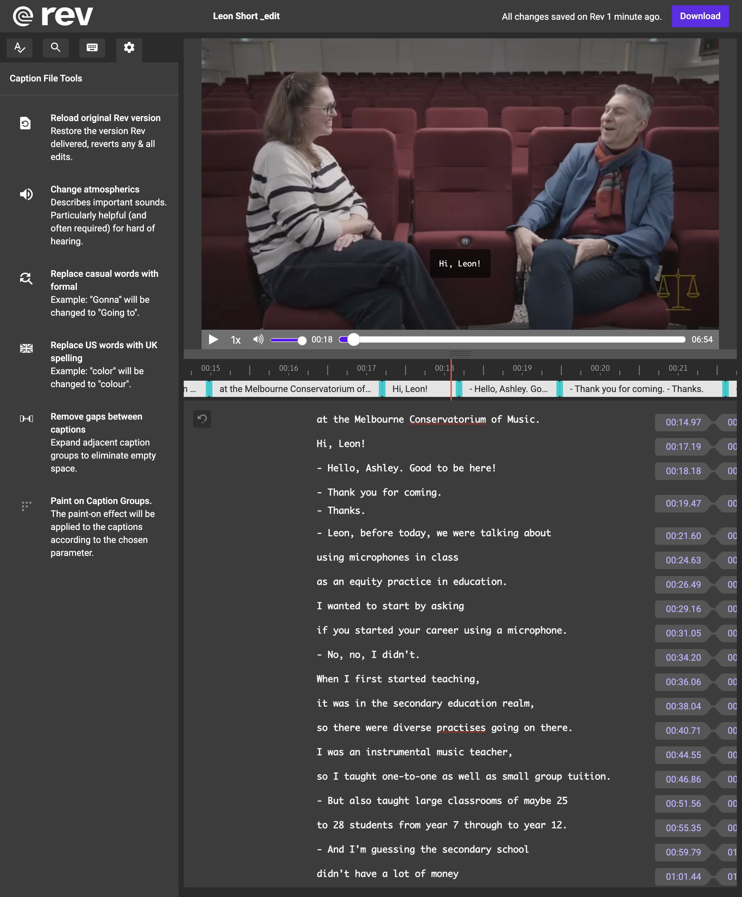The width and height of the screenshot is (742, 897).
Task: Click the line '- Hello, Ashley. Good to be here!'
Action: pyautogui.click(x=406, y=468)
